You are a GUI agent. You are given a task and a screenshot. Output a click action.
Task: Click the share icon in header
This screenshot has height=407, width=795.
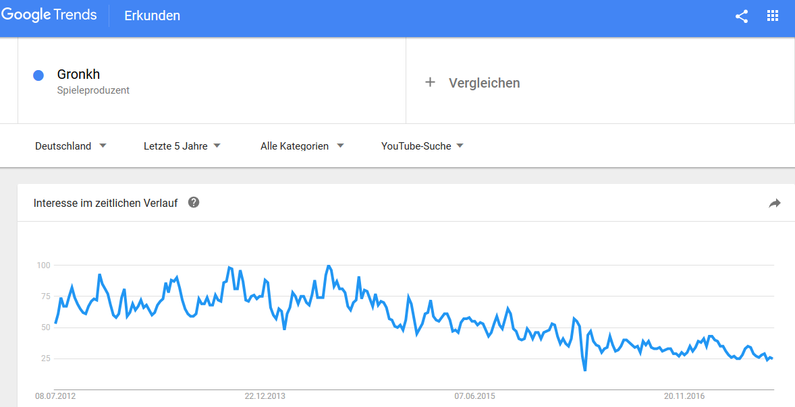[742, 16]
